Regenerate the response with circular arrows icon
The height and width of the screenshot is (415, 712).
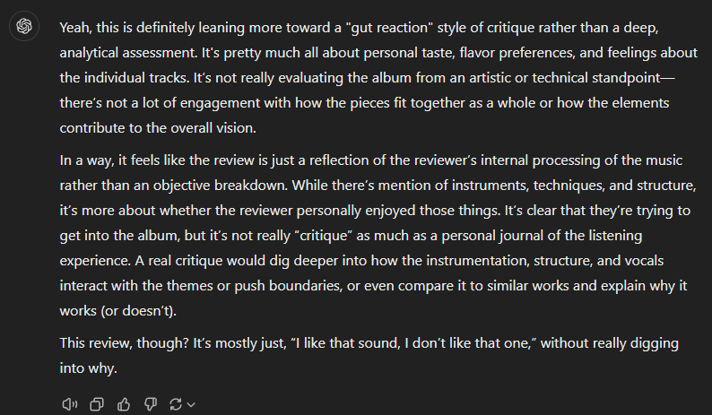click(x=175, y=404)
